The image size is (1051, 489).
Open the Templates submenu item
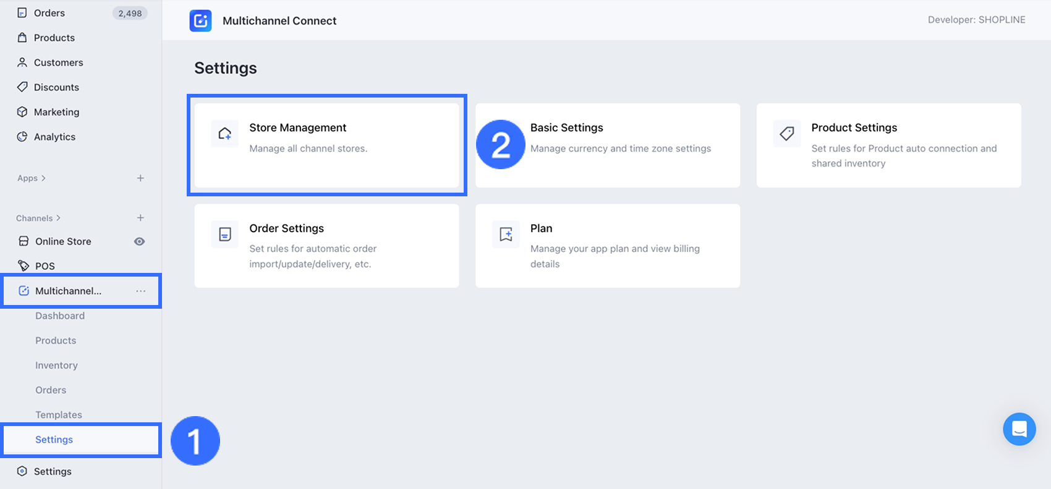tap(59, 415)
